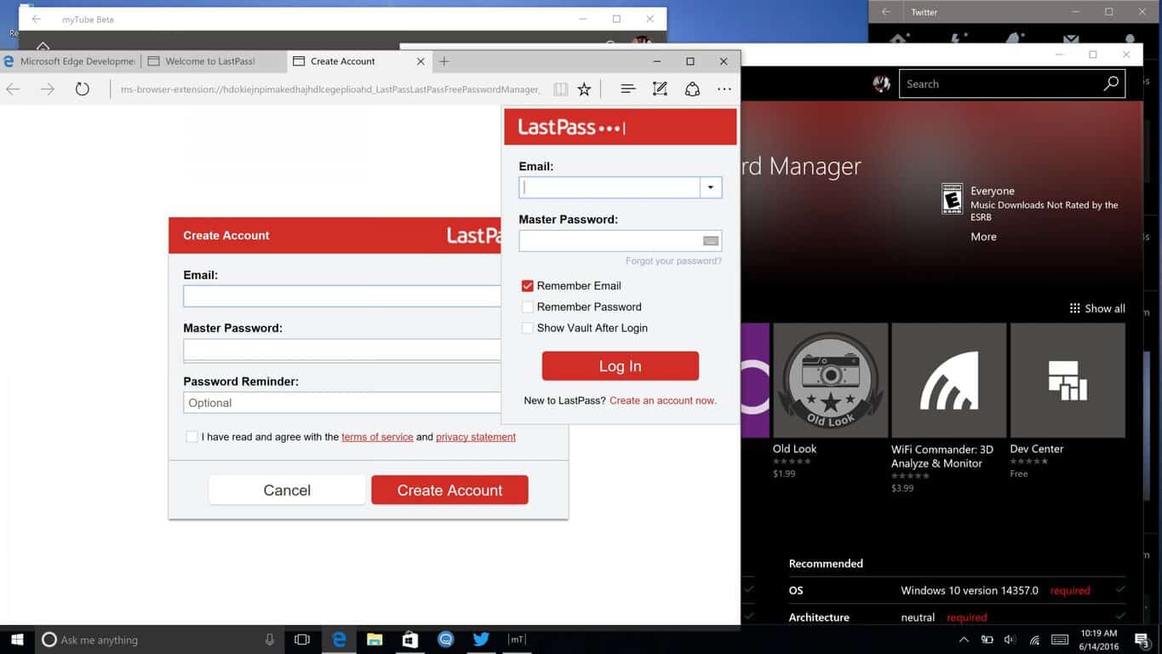Screen dimensions: 1162x654
Task: Open File Explorer from taskbar
Action: pyautogui.click(x=375, y=640)
